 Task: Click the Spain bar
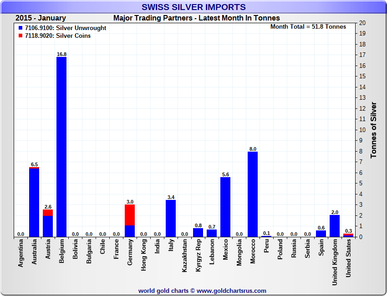click(321, 234)
